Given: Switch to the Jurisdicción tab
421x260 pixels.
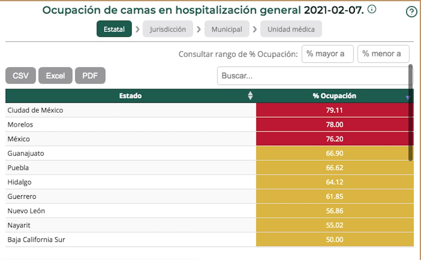Looking at the screenshot, I should [168, 29].
